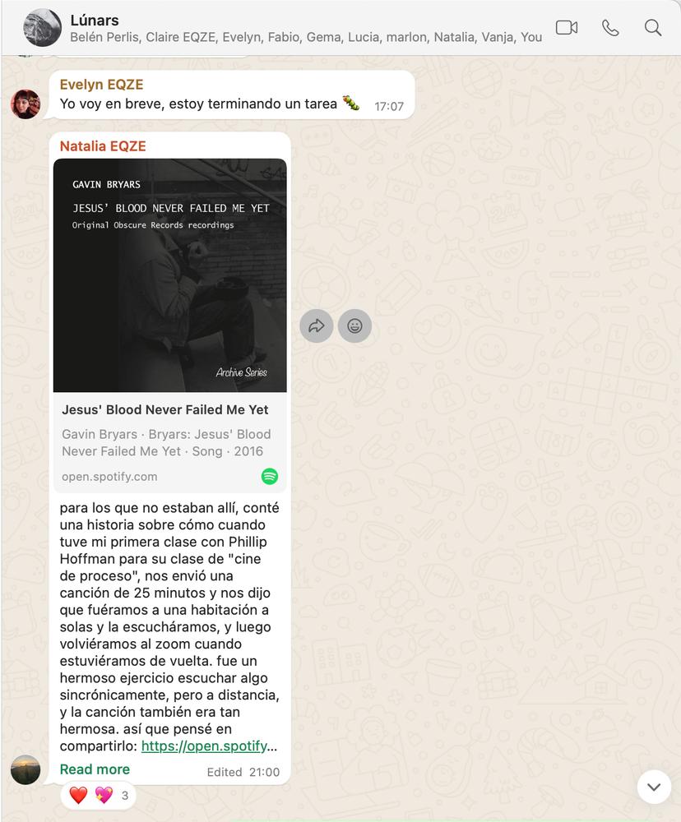This screenshot has height=822, width=681.
Task: Open the Lúnars group profile picture
Action: [42, 27]
